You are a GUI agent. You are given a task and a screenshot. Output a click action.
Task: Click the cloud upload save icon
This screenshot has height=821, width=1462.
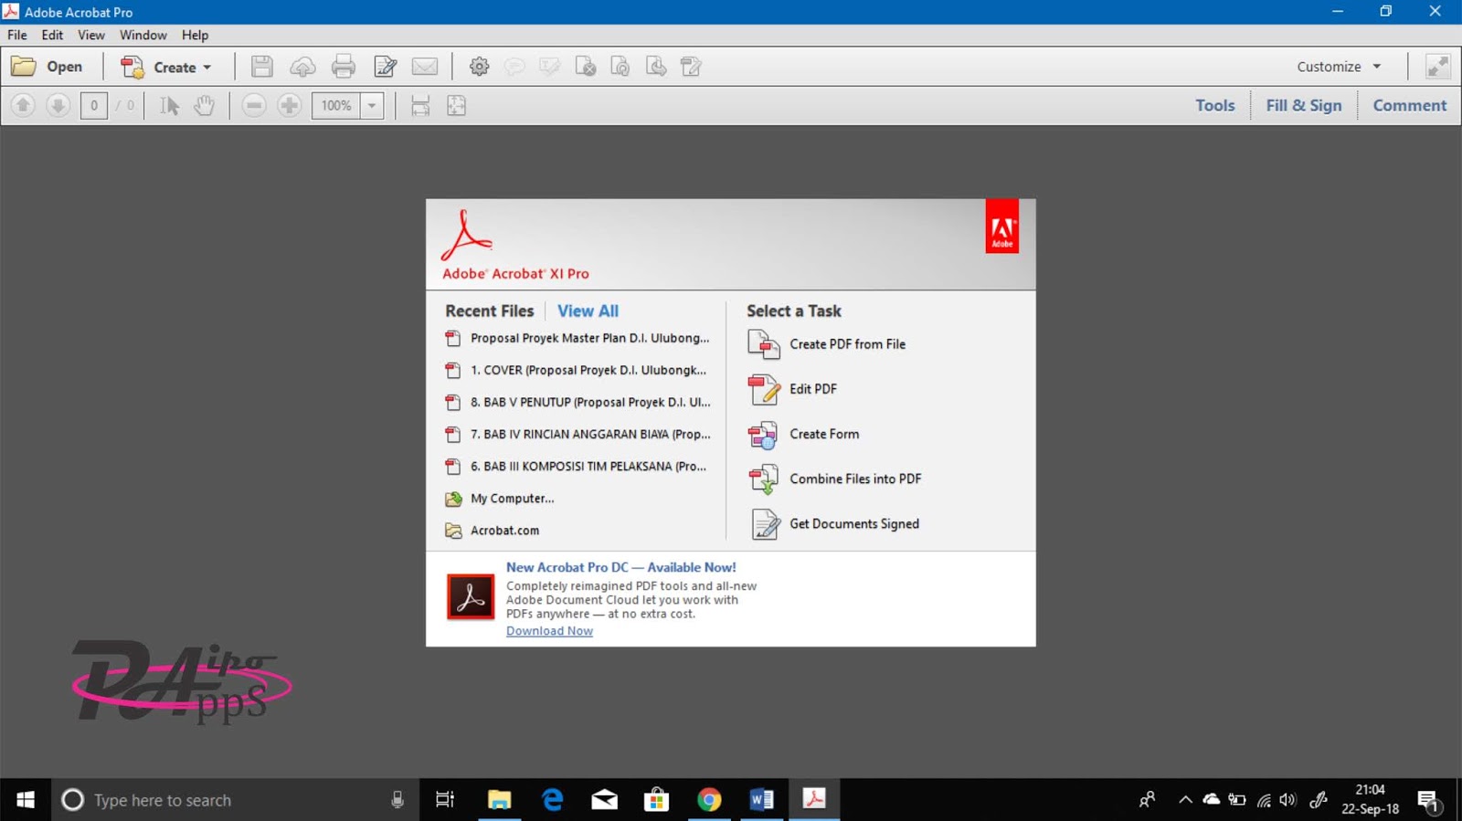(302, 67)
